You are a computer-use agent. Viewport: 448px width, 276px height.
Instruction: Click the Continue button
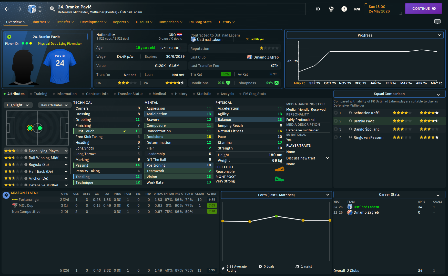(423, 8)
